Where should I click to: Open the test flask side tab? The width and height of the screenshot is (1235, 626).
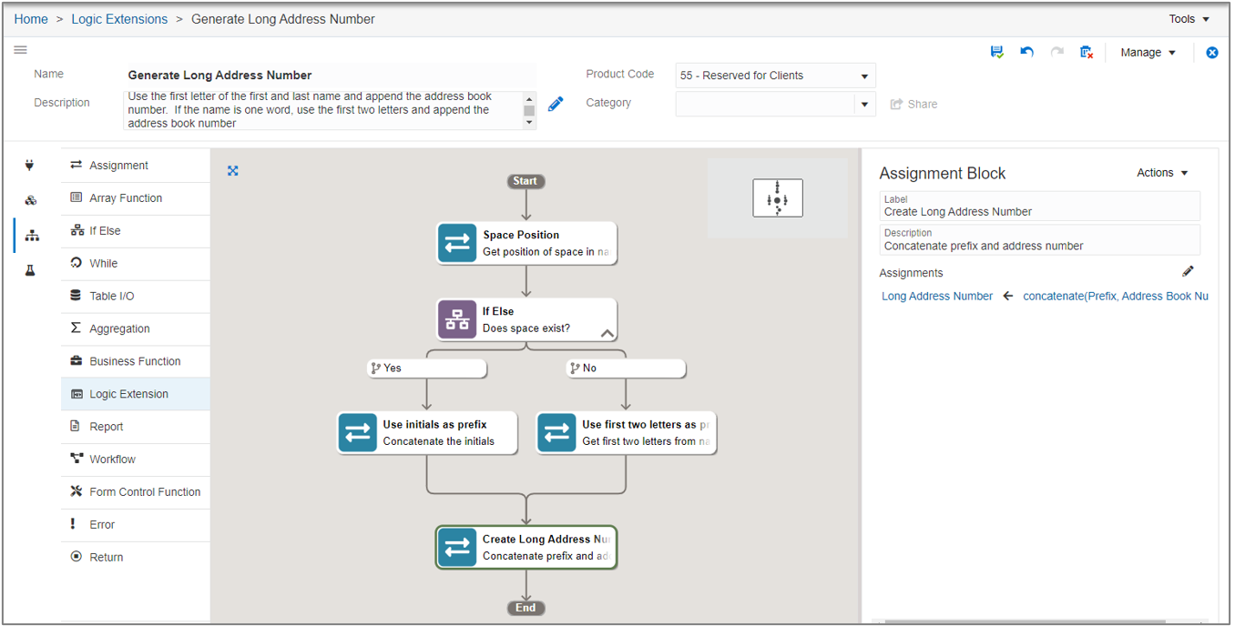pyautogui.click(x=30, y=270)
